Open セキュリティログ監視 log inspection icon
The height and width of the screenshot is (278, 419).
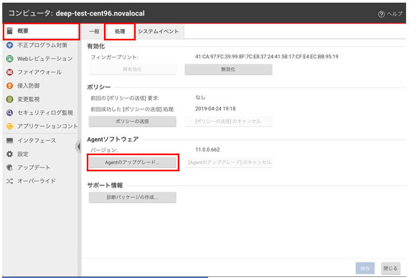click(x=10, y=113)
